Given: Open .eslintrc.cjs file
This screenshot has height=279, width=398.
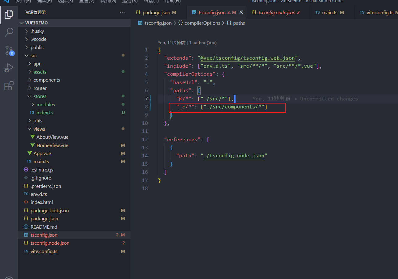Looking at the screenshot, I should pos(74,170).
